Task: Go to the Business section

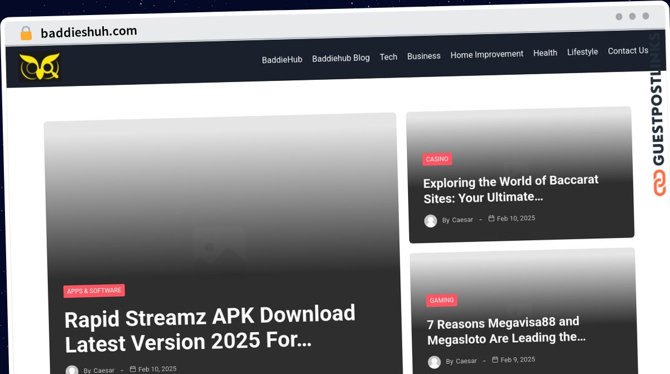Action: [424, 56]
